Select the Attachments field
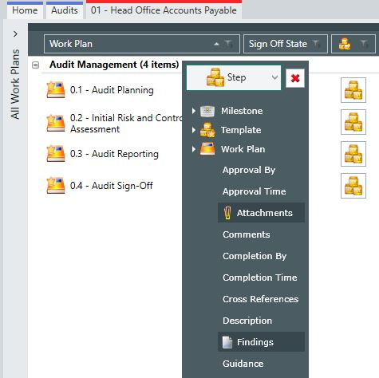 tap(261, 213)
